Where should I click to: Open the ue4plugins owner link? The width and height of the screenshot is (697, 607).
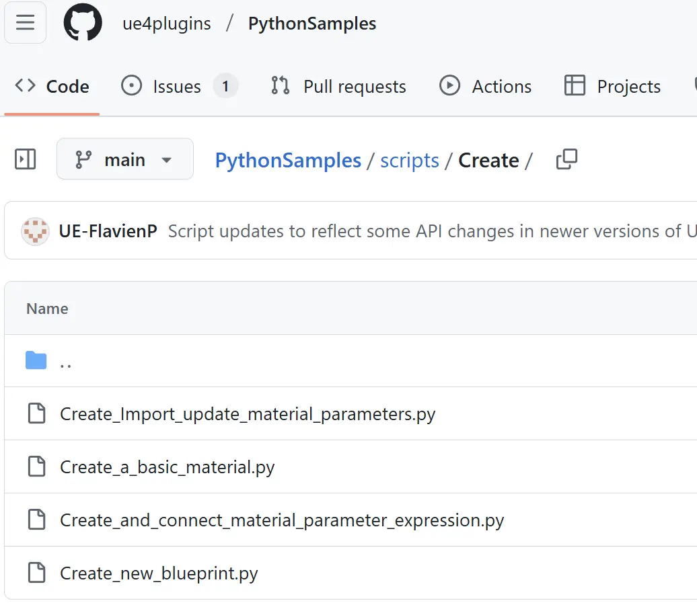point(166,24)
